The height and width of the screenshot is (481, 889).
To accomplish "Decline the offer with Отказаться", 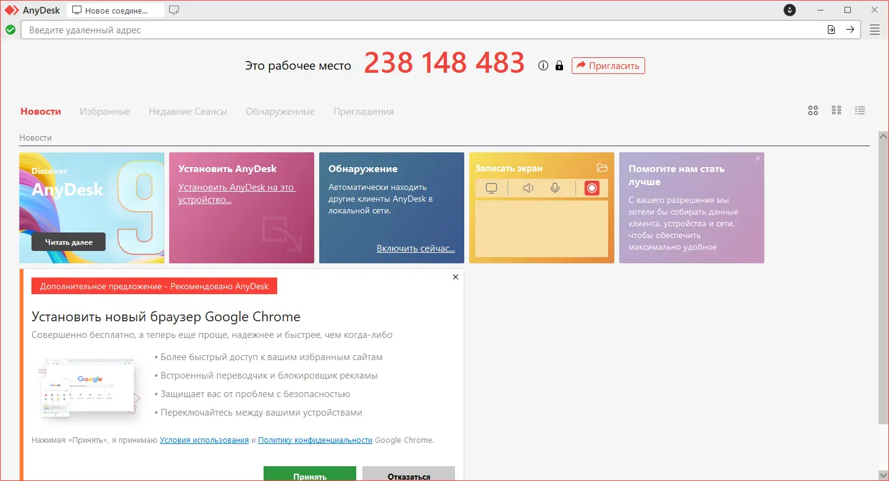I will click(x=409, y=474).
